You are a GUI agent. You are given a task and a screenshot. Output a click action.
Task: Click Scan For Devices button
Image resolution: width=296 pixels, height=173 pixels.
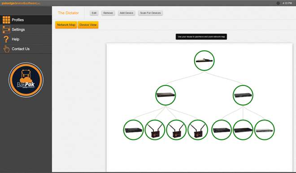(150, 13)
